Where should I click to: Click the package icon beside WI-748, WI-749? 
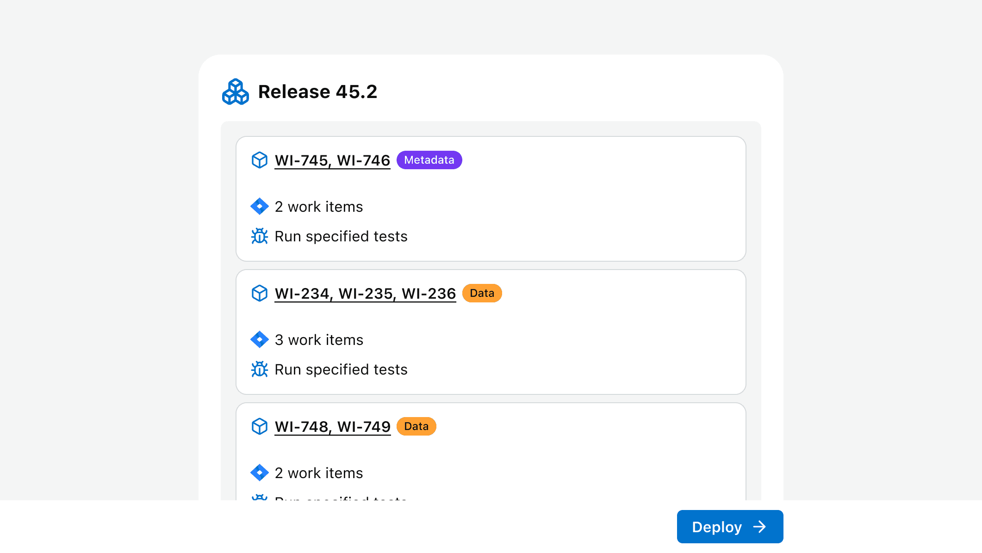(259, 426)
